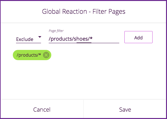Click the Global Reaction - Filter Pages title

point(84,12)
